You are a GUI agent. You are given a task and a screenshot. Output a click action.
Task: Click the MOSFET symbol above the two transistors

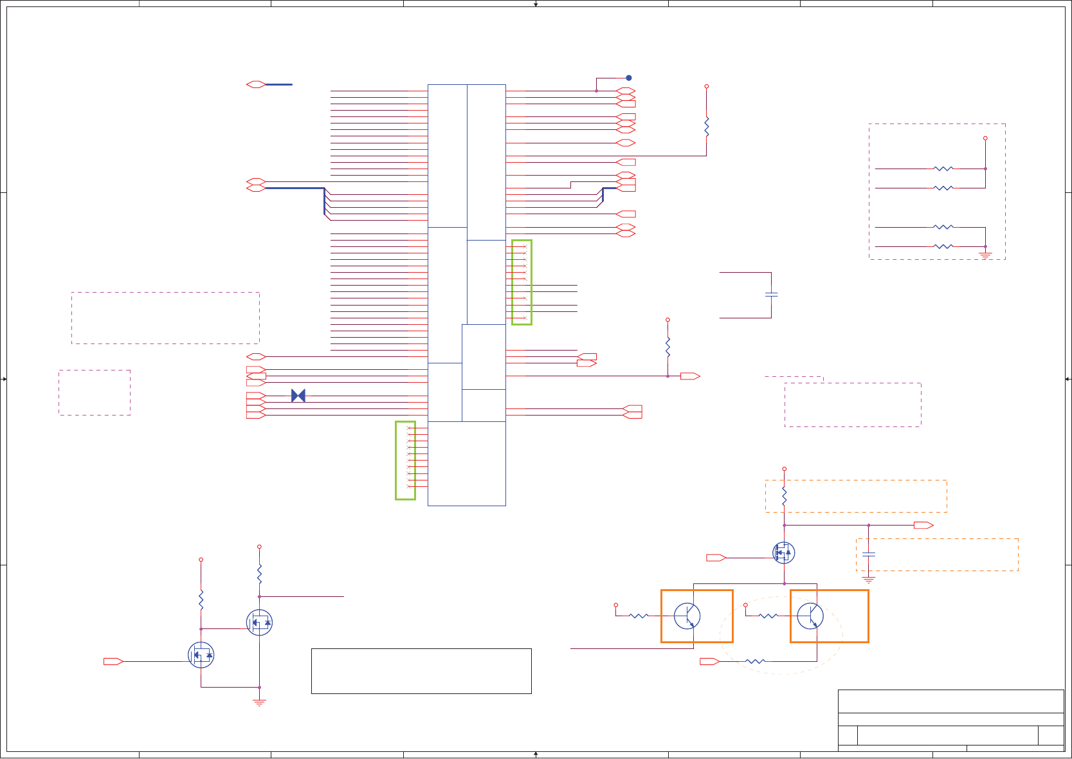783,553
